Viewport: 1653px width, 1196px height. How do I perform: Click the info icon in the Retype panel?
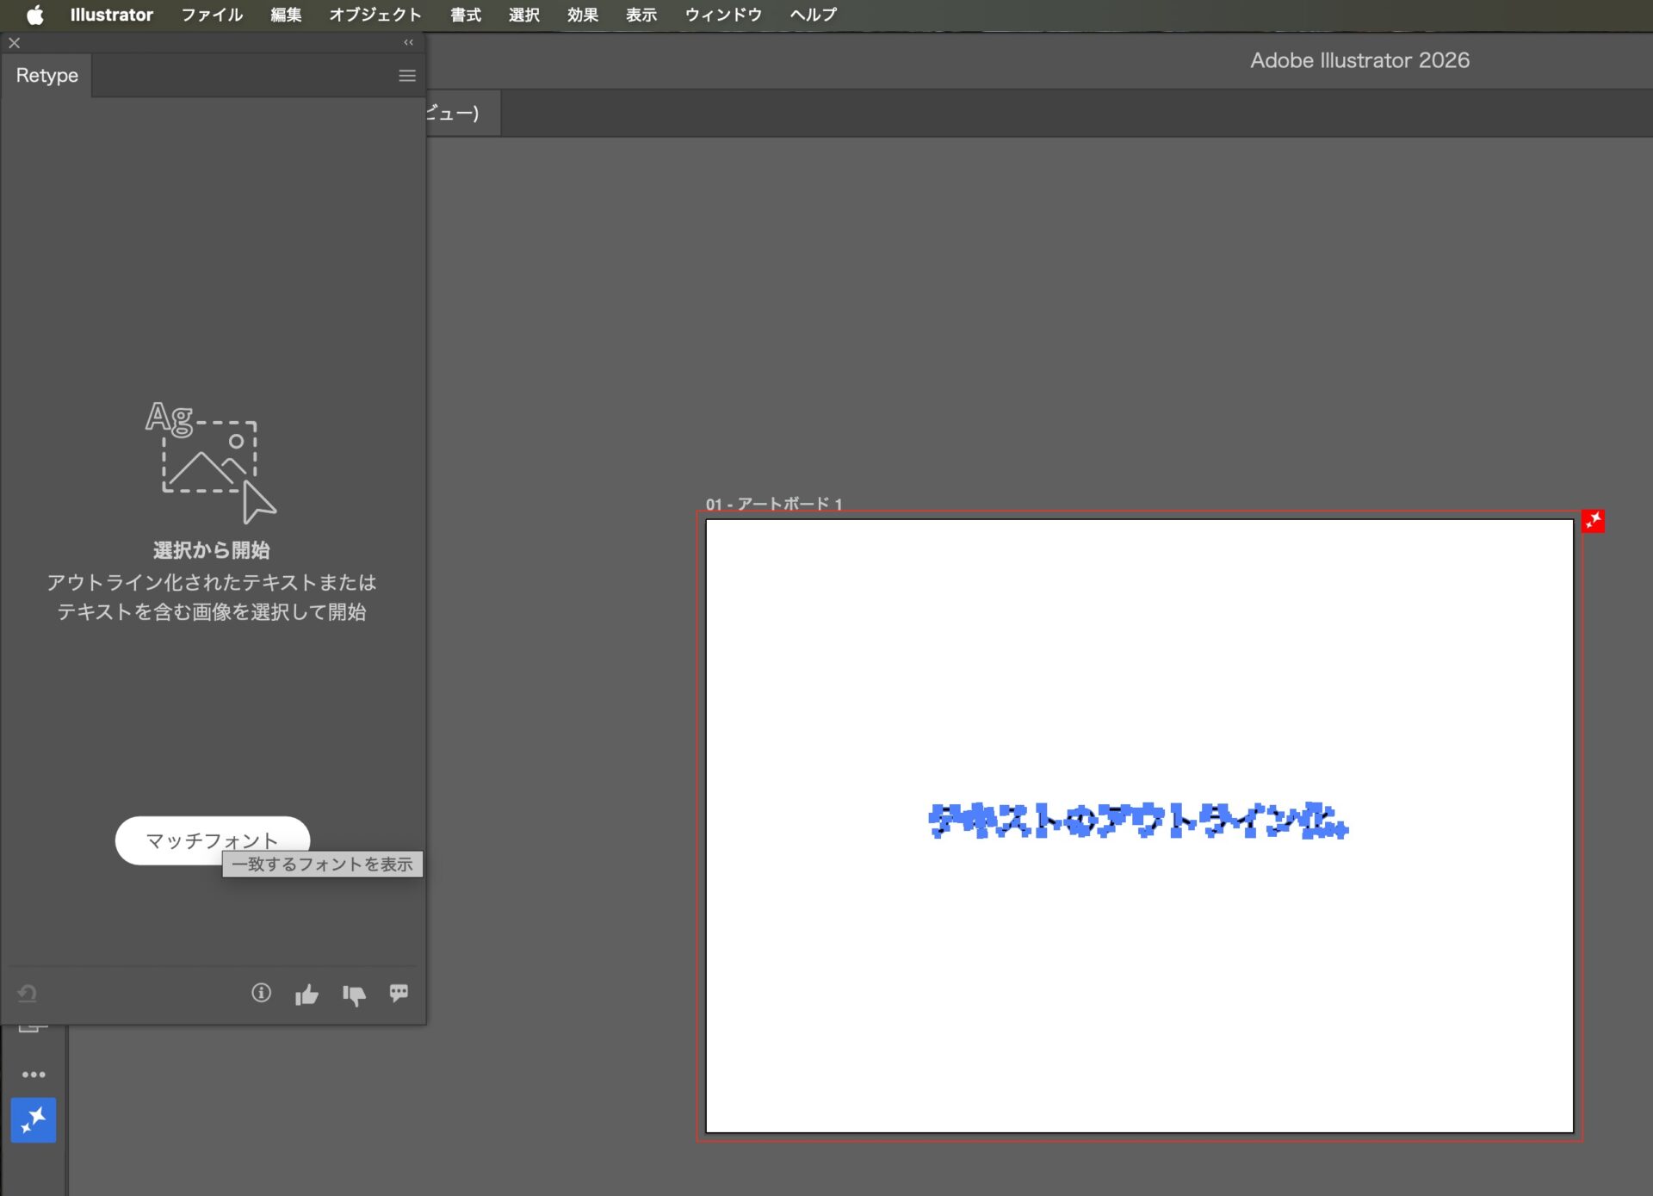262,994
